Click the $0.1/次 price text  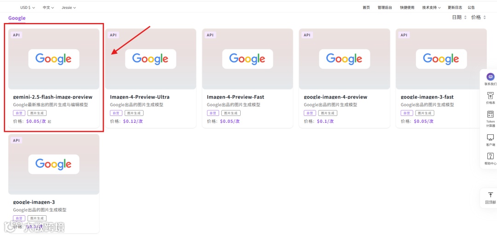[x=325, y=121]
